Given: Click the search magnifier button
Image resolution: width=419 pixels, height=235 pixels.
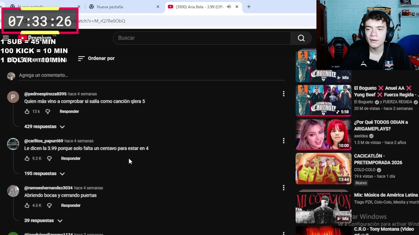Looking at the screenshot, I should (301, 38).
